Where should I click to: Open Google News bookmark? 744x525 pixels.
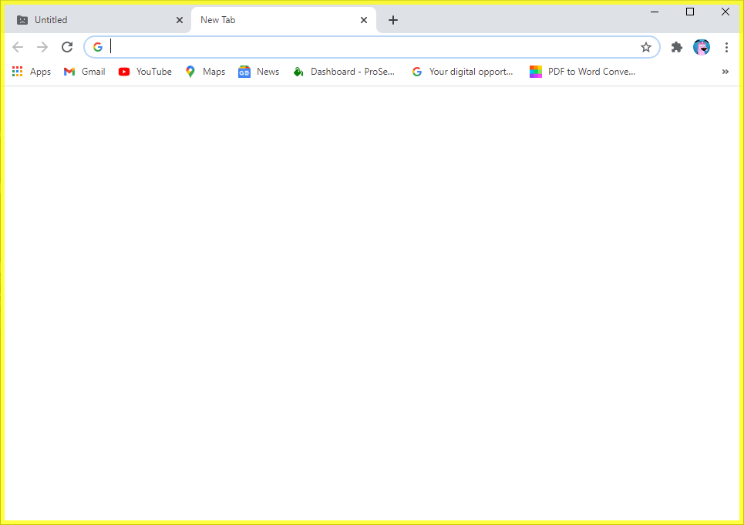pos(258,71)
